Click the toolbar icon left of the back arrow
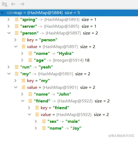Screen dimensions: 138x141 click(5, 4)
